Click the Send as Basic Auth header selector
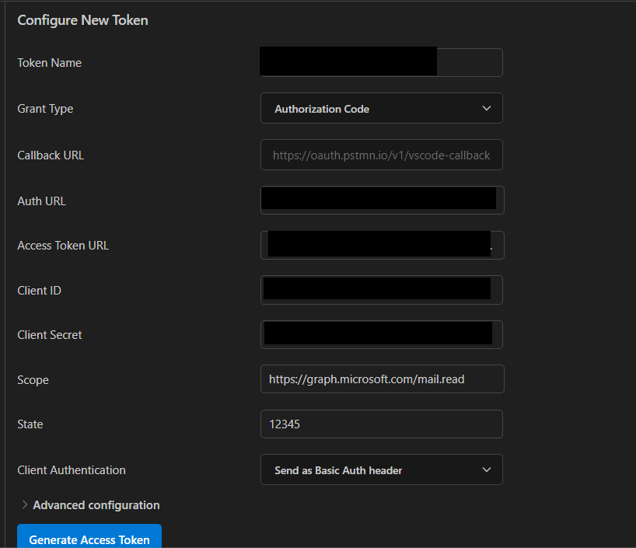 (x=381, y=469)
